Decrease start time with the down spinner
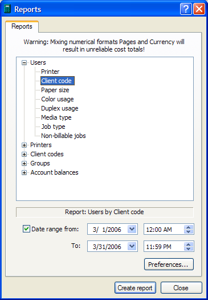Image resolution: width=208 pixels, height=300 pixels. pyautogui.click(x=189, y=231)
